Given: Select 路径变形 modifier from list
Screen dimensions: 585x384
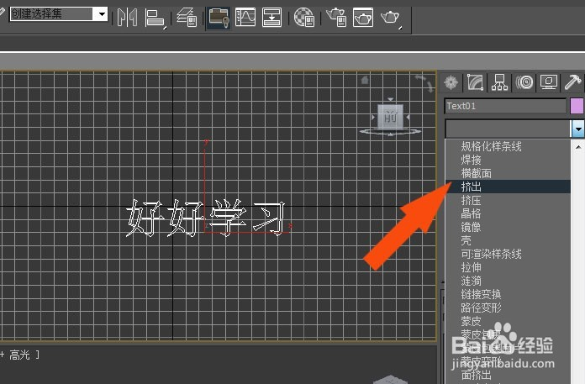Looking at the screenshot, I should click(481, 308).
